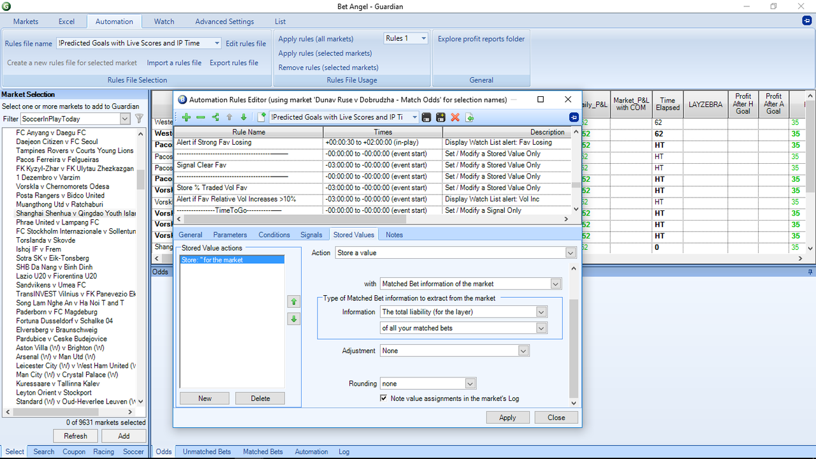Open the Rules 1 slot dropdown
This screenshot has height=459, width=816.
423,39
